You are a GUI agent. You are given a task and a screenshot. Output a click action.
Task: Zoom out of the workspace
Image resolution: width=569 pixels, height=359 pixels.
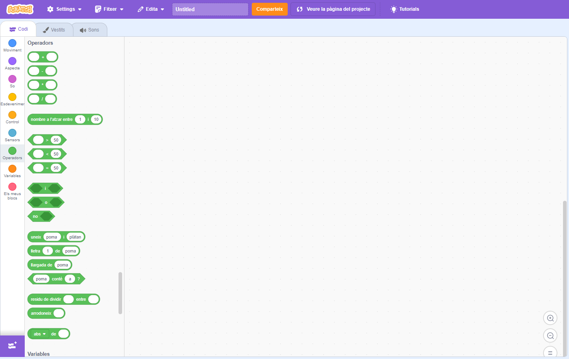coord(550,335)
